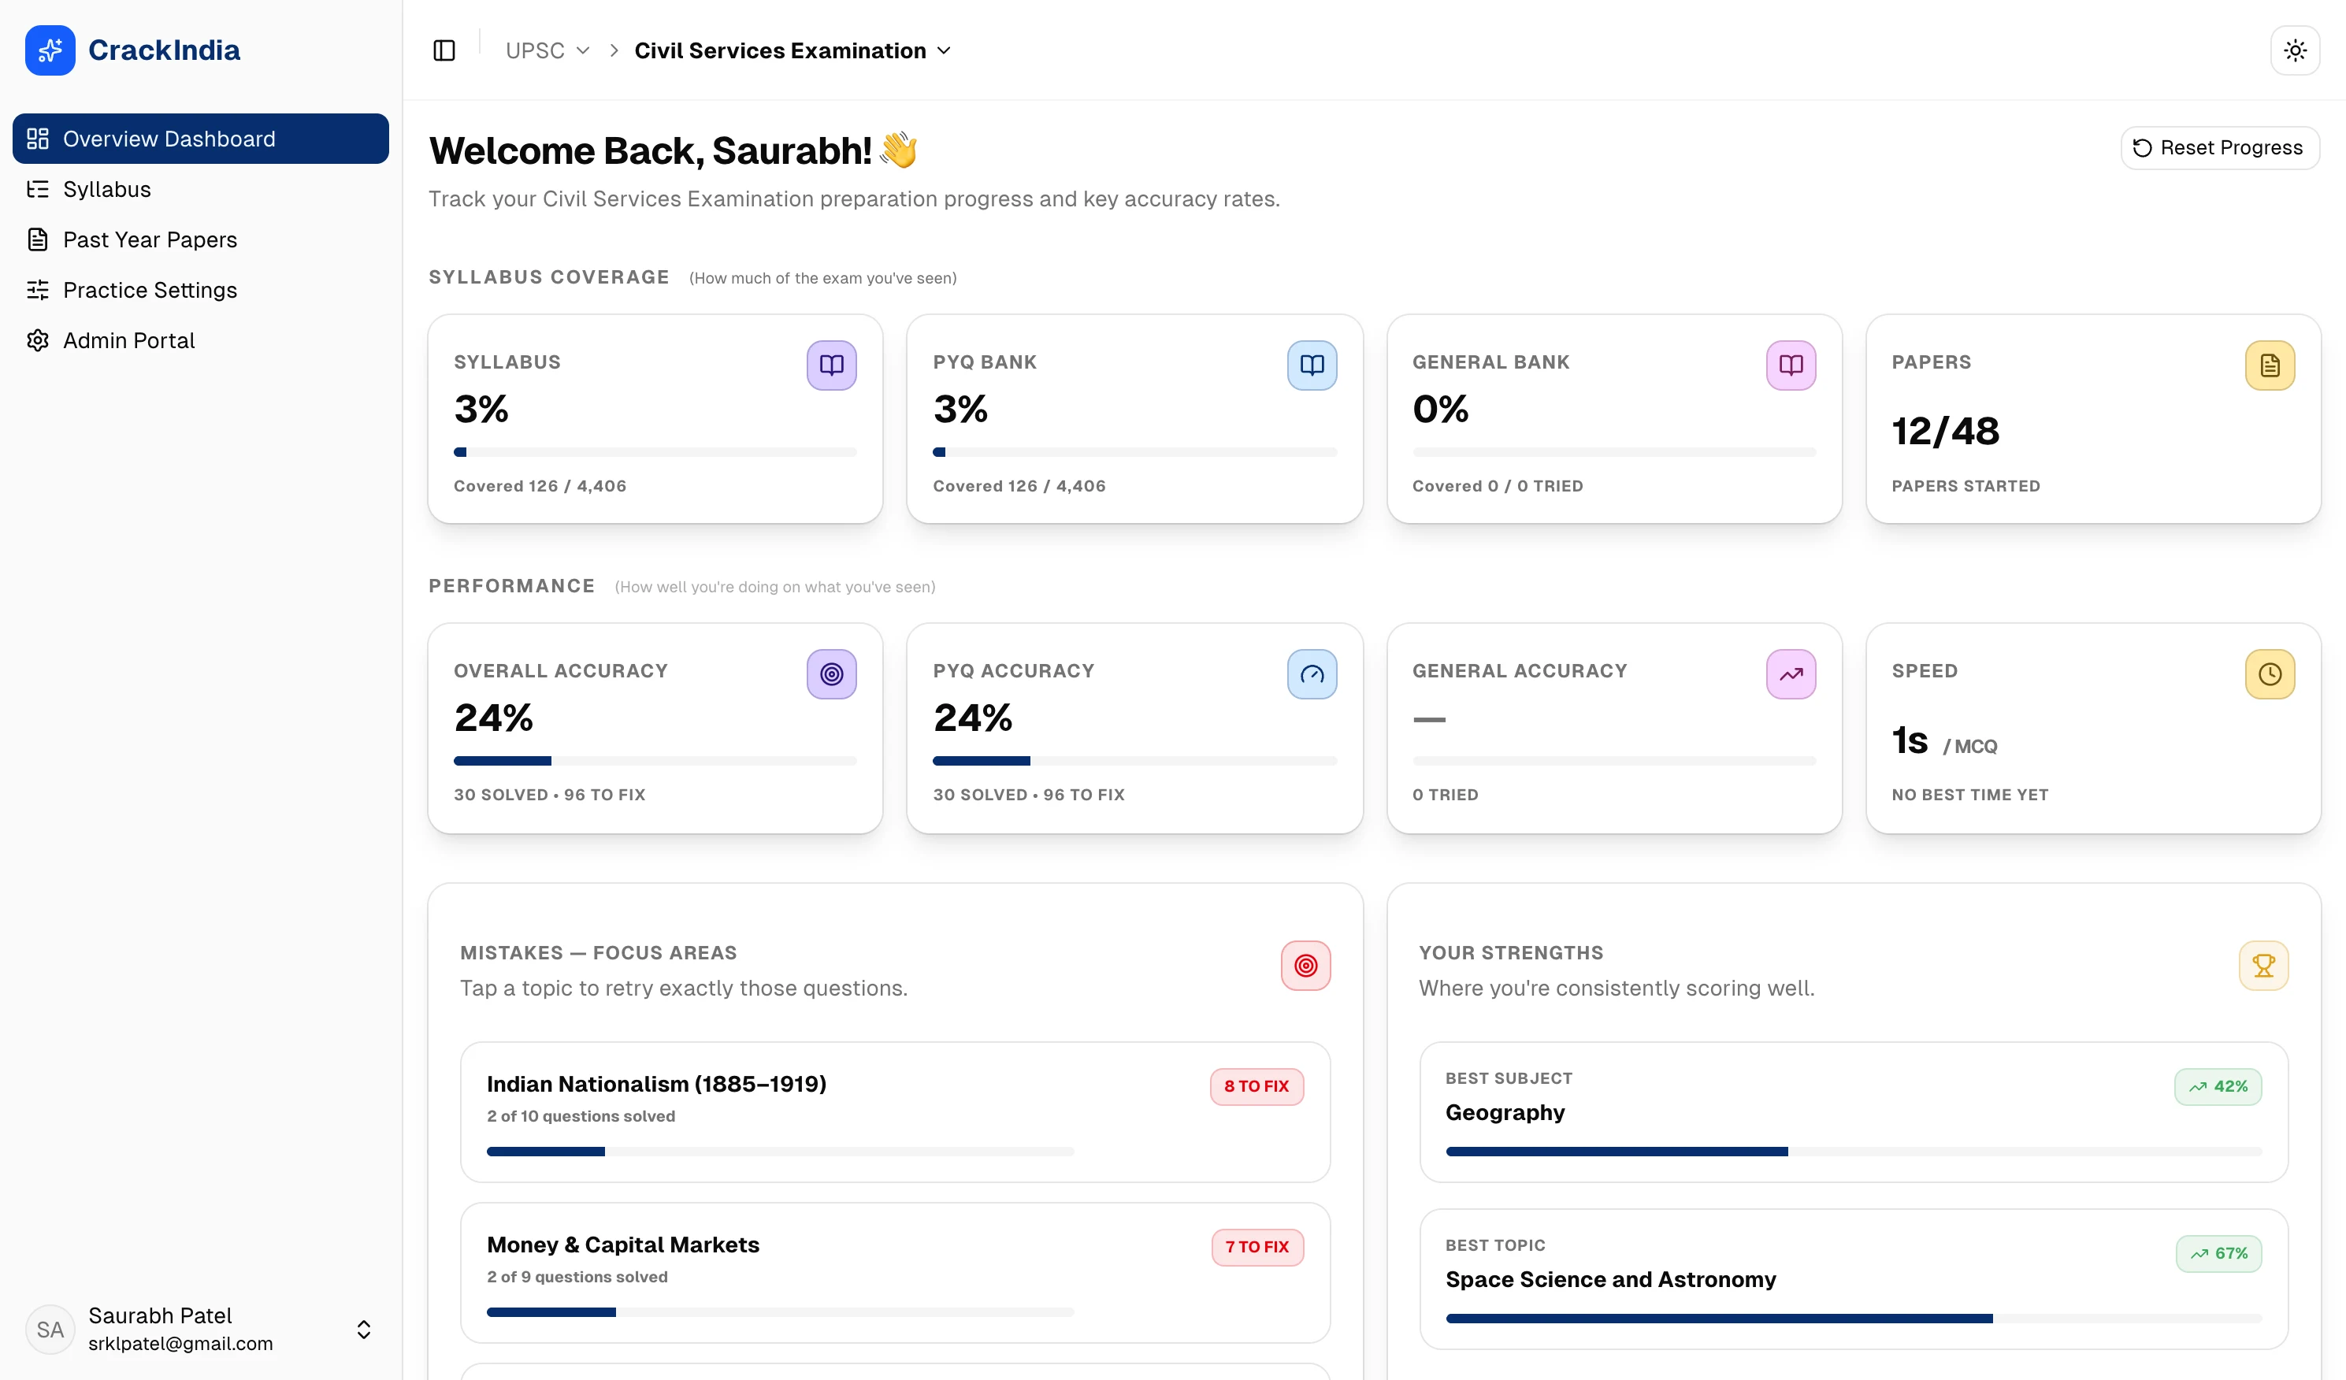Click the 12/48 papers value
The image size is (2346, 1380).
pyautogui.click(x=1945, y=431)
